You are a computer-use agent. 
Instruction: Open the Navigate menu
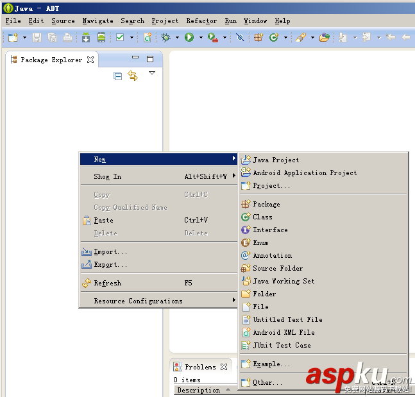(x=97, y=21)
